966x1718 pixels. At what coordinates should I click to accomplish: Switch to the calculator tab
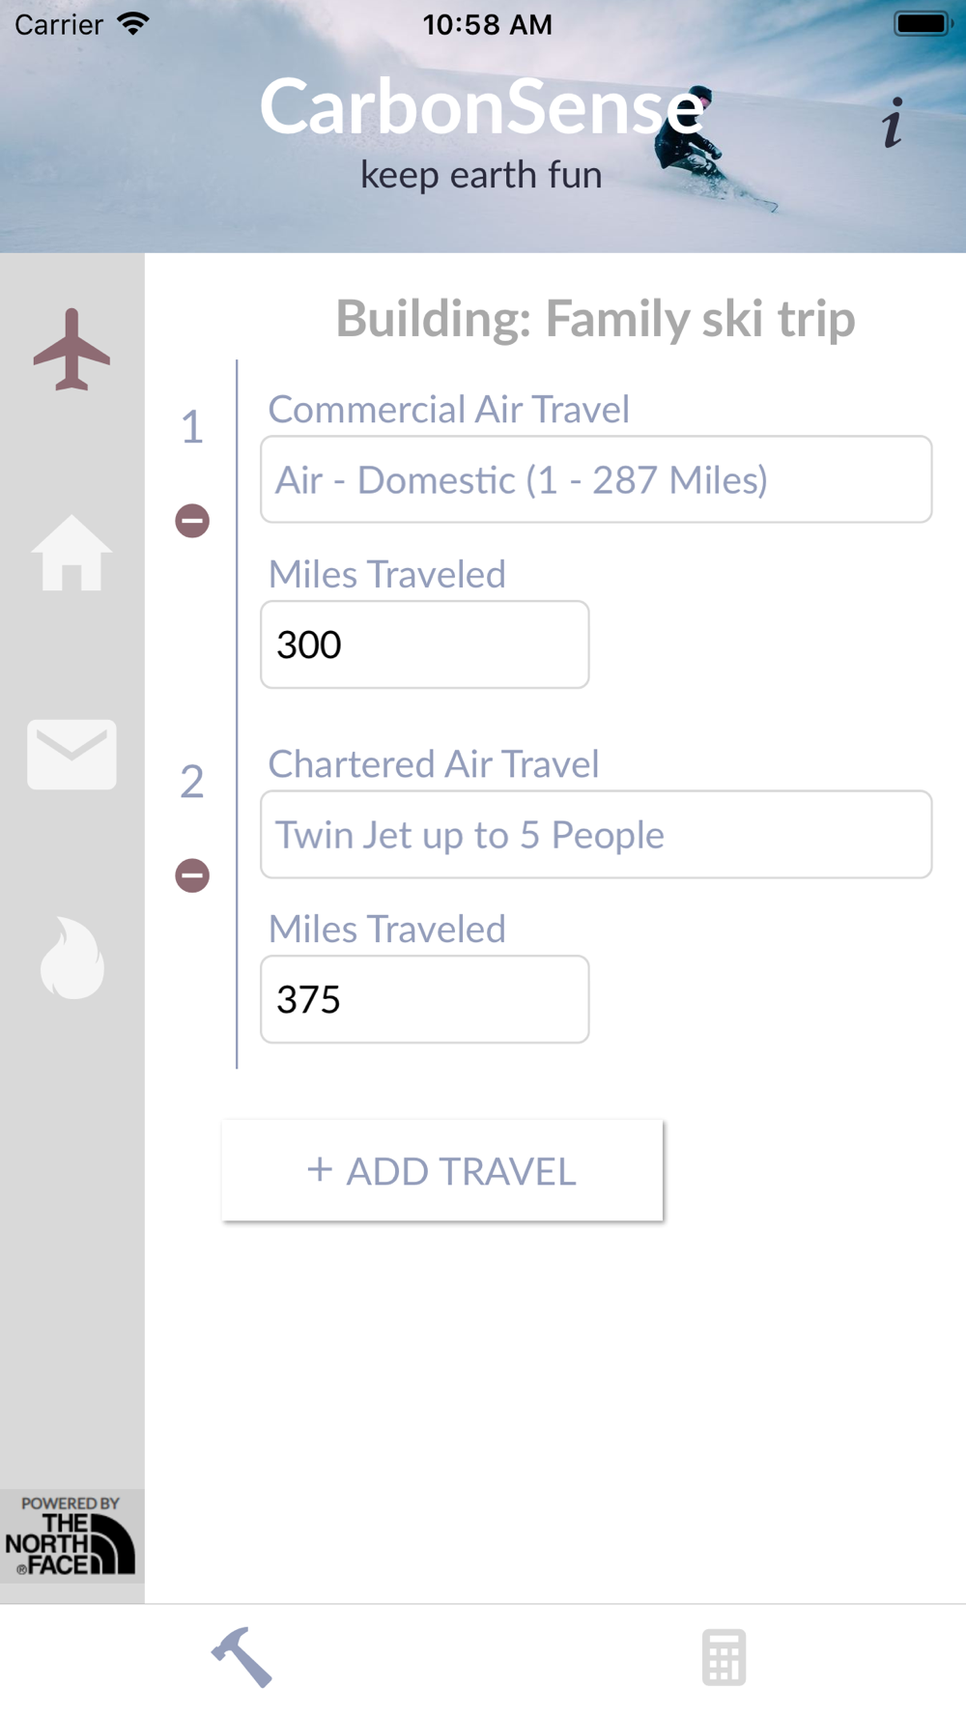click(x=724, y=1657)
